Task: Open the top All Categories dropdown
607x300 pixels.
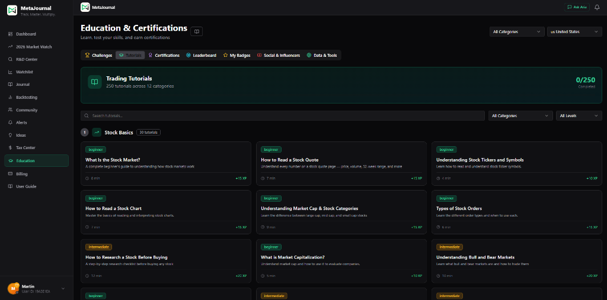Action: 517,32
